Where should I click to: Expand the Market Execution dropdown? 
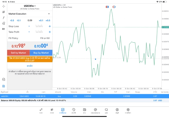(x=30, y=14)
